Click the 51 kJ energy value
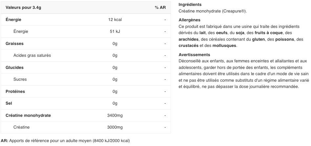 (115, 31)
